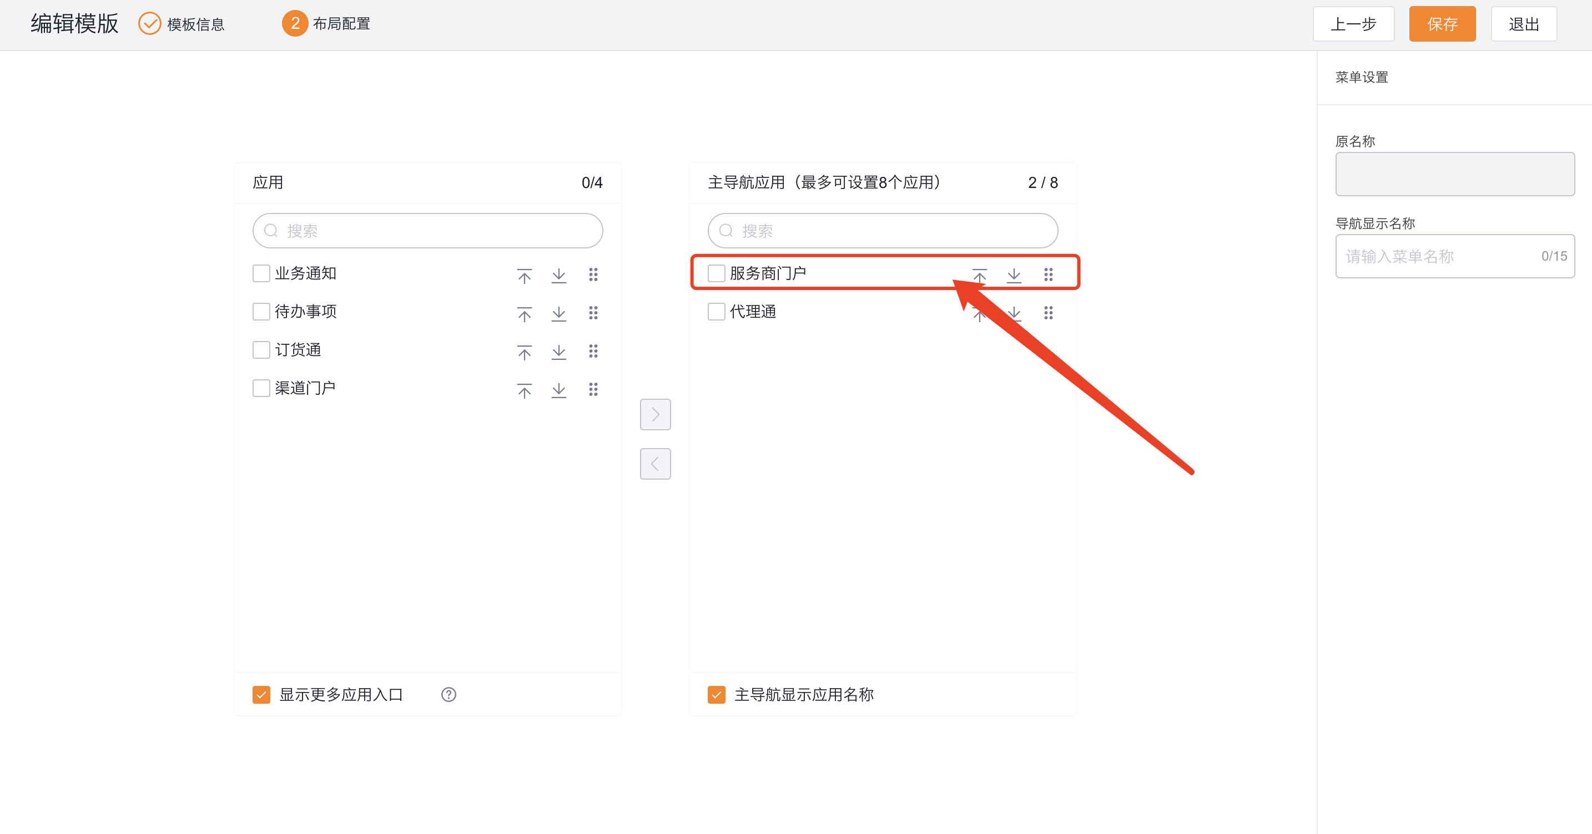
Task: Select 代理通 list item text
Action: [753, 312]
